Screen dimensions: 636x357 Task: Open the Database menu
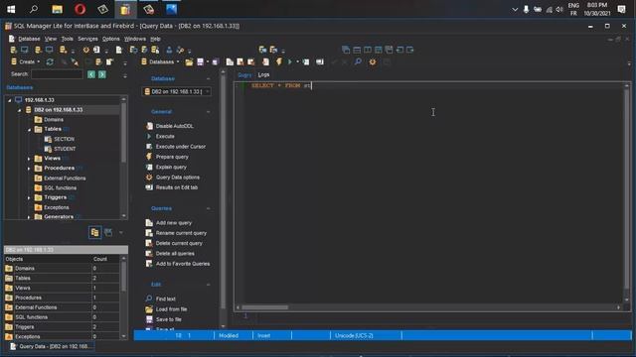point(29,39)
